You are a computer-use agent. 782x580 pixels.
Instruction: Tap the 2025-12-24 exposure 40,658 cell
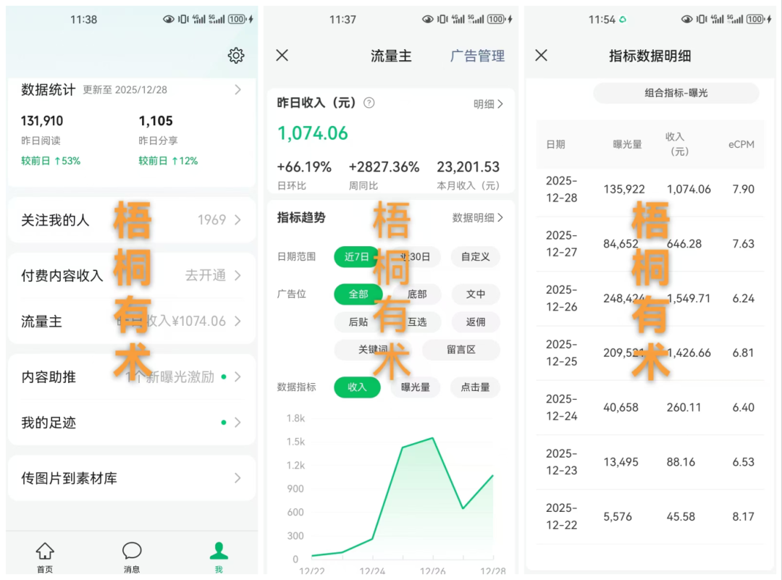click(621, 408)
